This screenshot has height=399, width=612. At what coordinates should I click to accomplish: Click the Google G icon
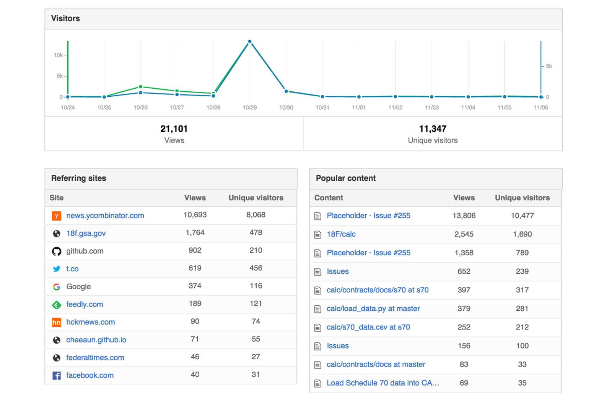coord(57,287)
